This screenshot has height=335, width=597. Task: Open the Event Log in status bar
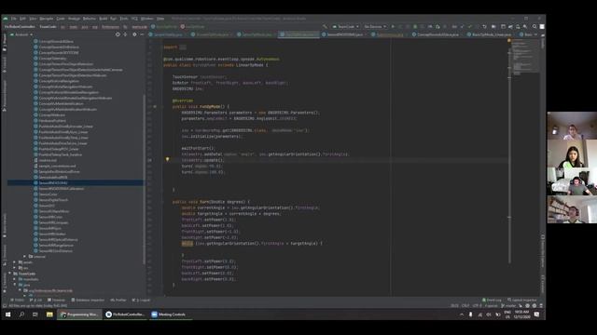click(x=492, y=300)
